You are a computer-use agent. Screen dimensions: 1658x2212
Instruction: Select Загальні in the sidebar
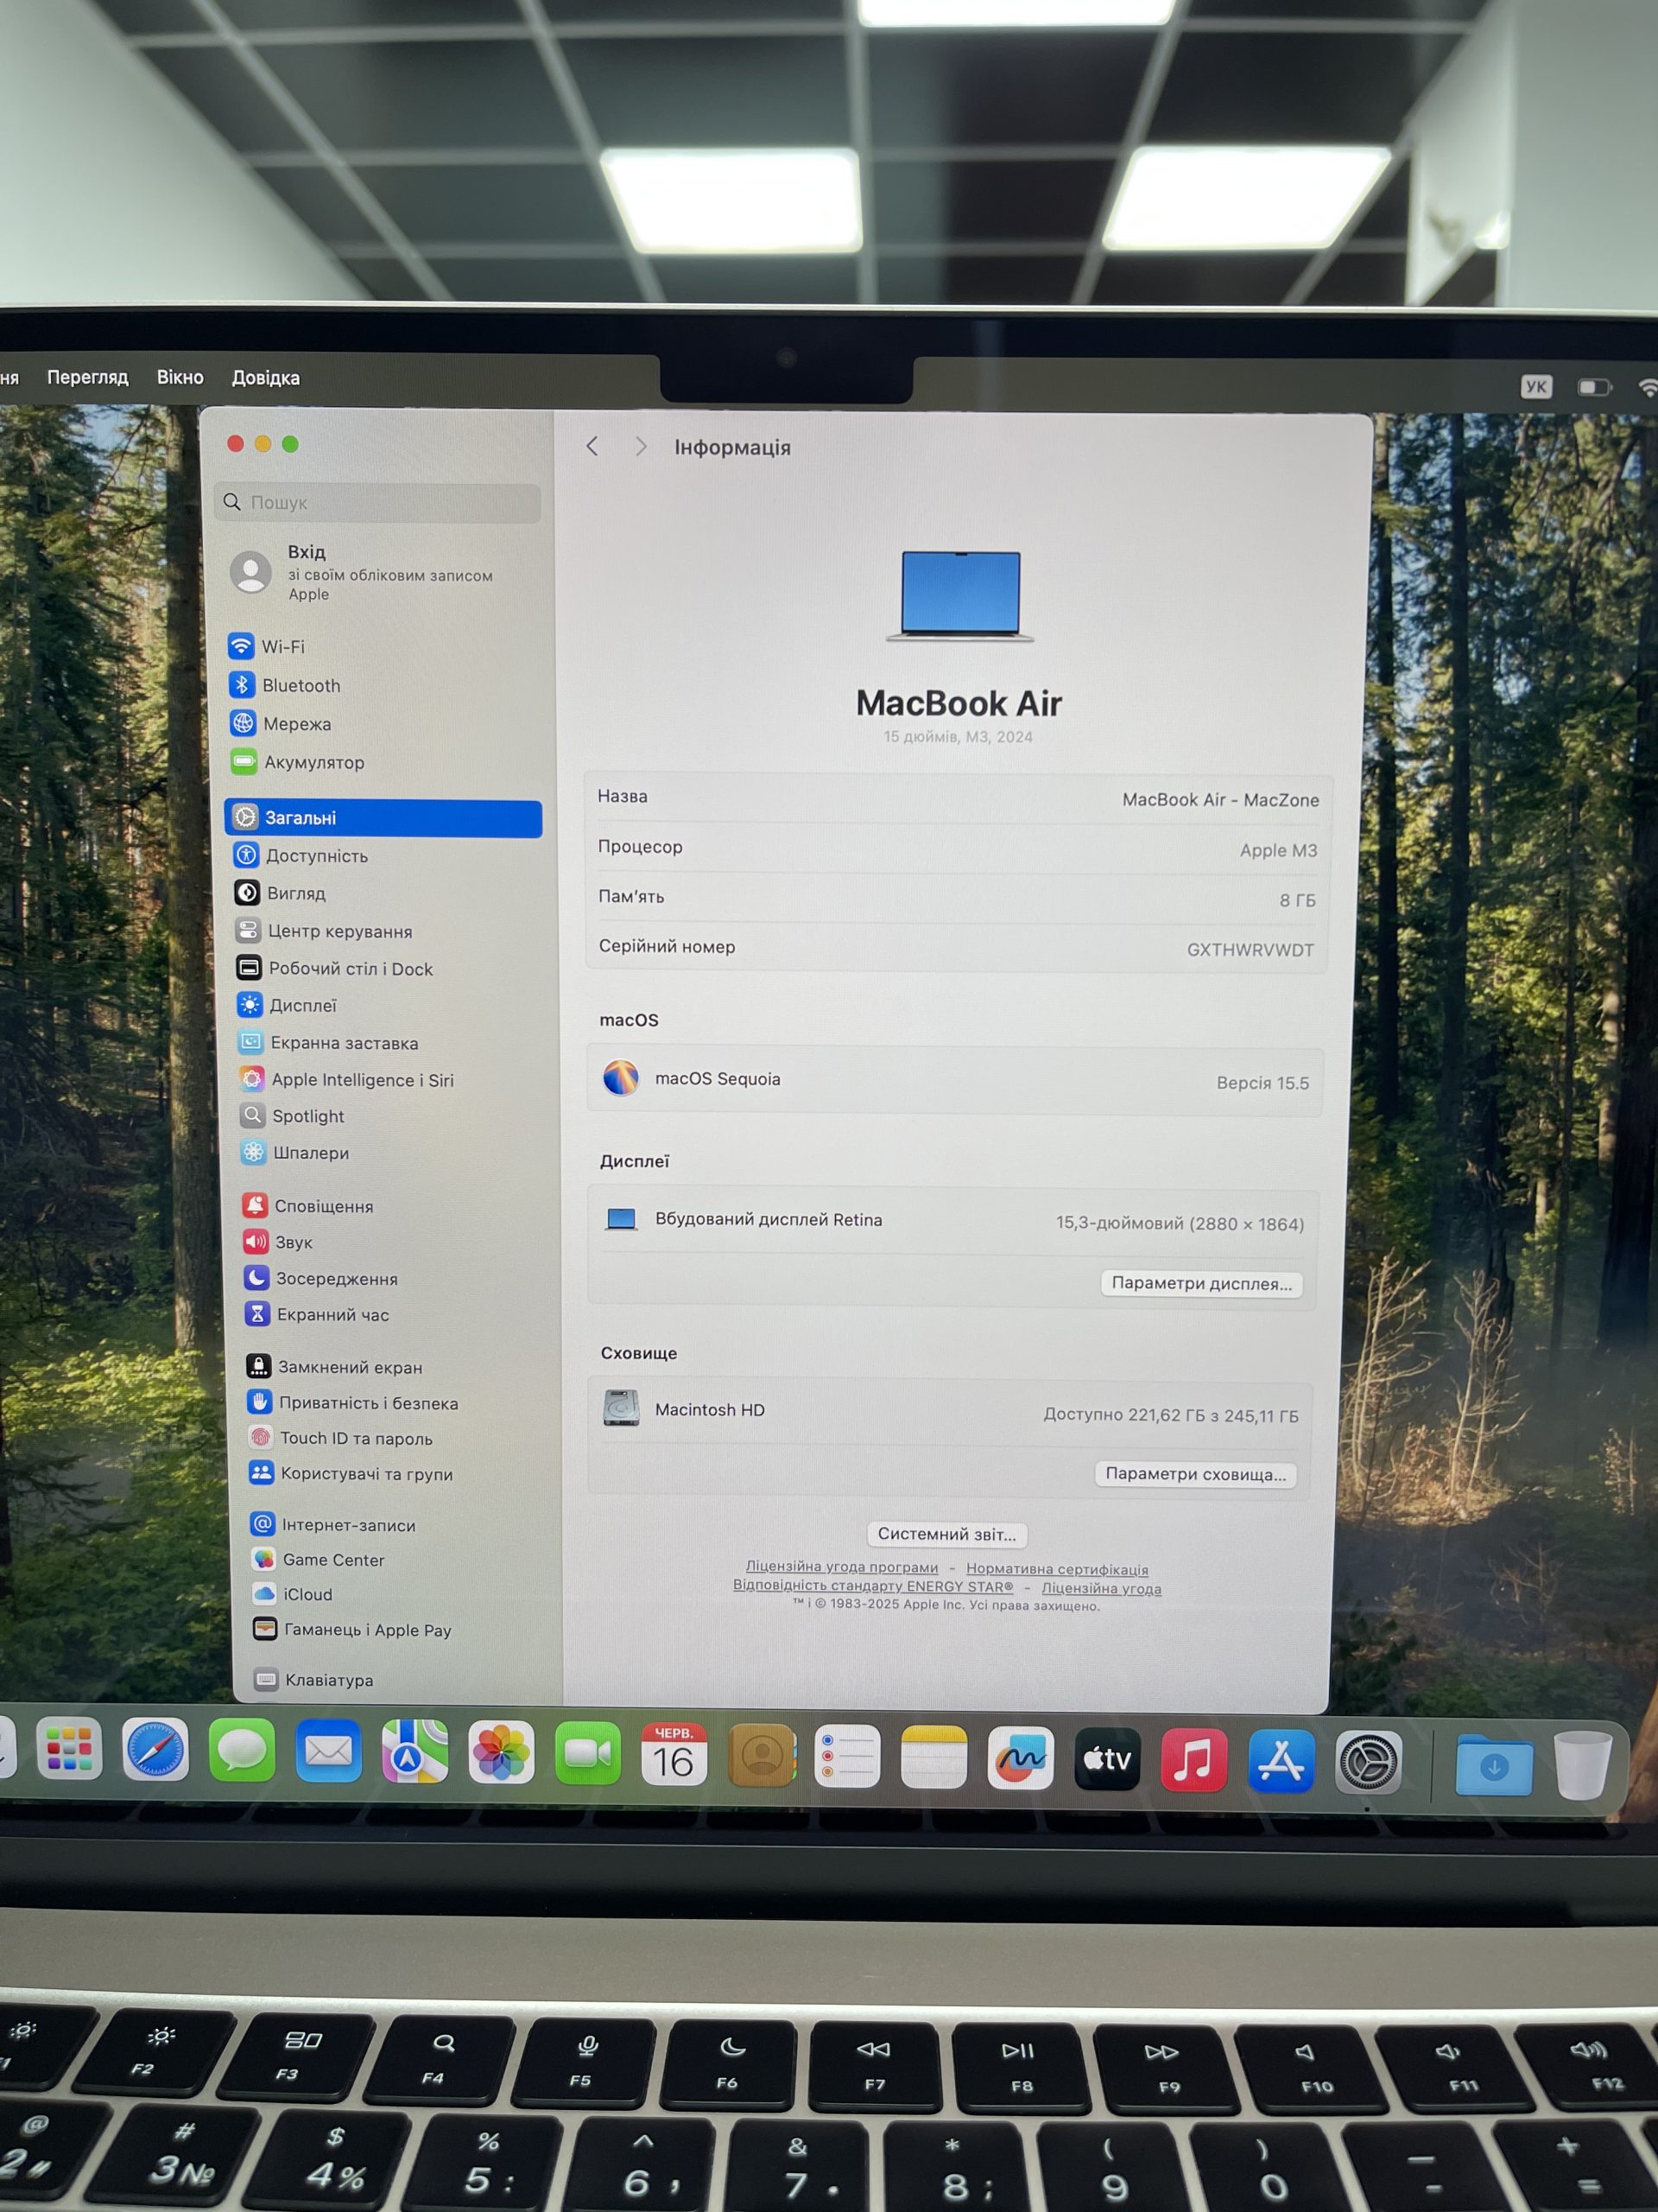pyautogui.click(x=383, y=817)
